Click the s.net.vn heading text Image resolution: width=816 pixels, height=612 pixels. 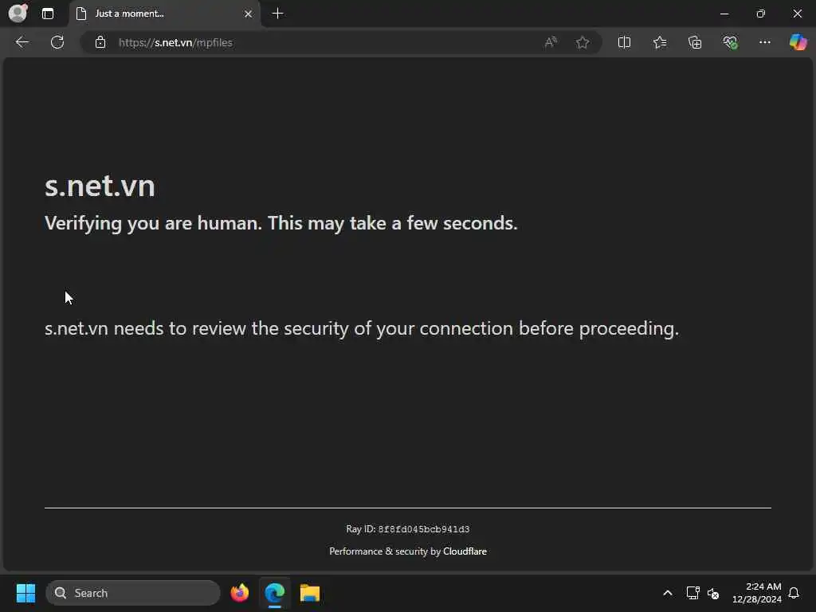click(100, 186)
